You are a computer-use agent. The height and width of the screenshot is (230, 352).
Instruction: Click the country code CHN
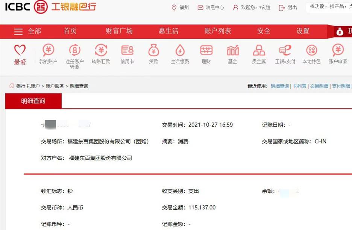tap(320, 141)
